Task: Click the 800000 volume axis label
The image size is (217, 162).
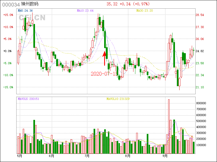Action: pyautogui.click(x=204, y=103)
